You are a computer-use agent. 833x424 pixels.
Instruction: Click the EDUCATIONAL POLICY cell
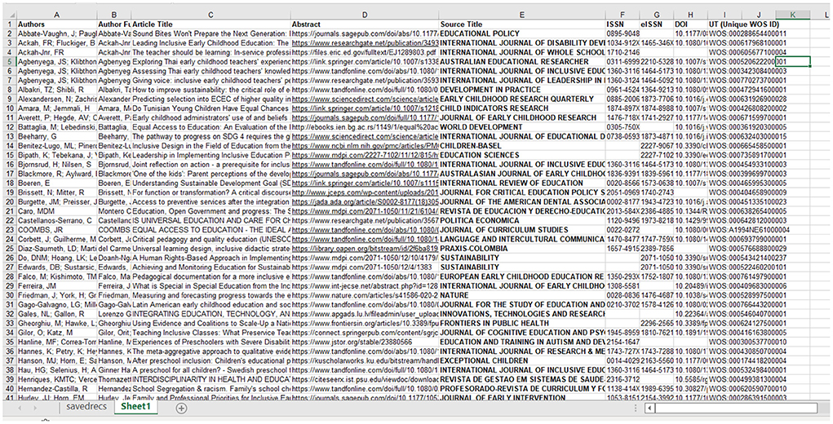[522, 34]
